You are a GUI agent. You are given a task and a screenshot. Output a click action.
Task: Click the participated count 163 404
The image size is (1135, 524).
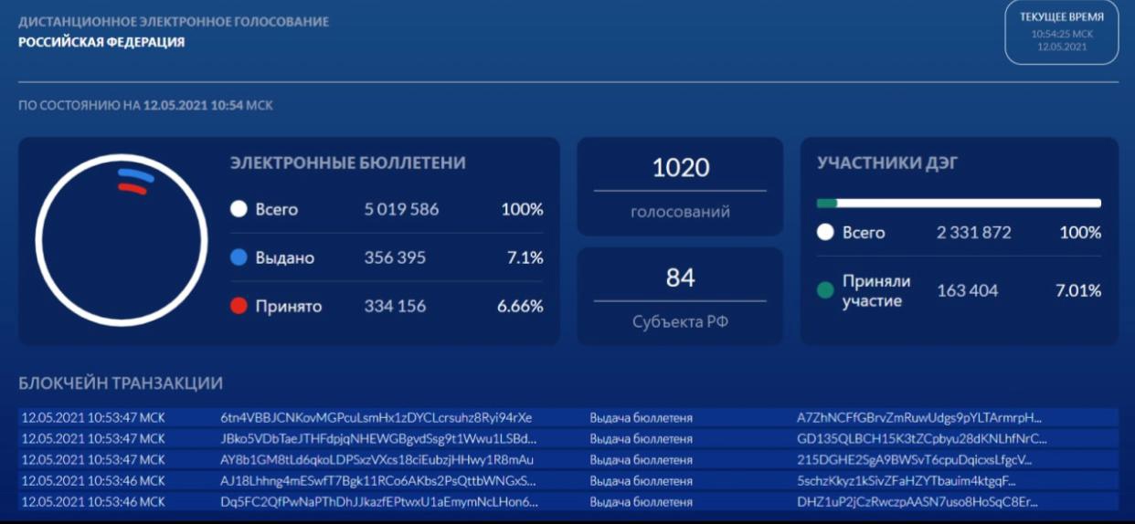pos(968,291)
